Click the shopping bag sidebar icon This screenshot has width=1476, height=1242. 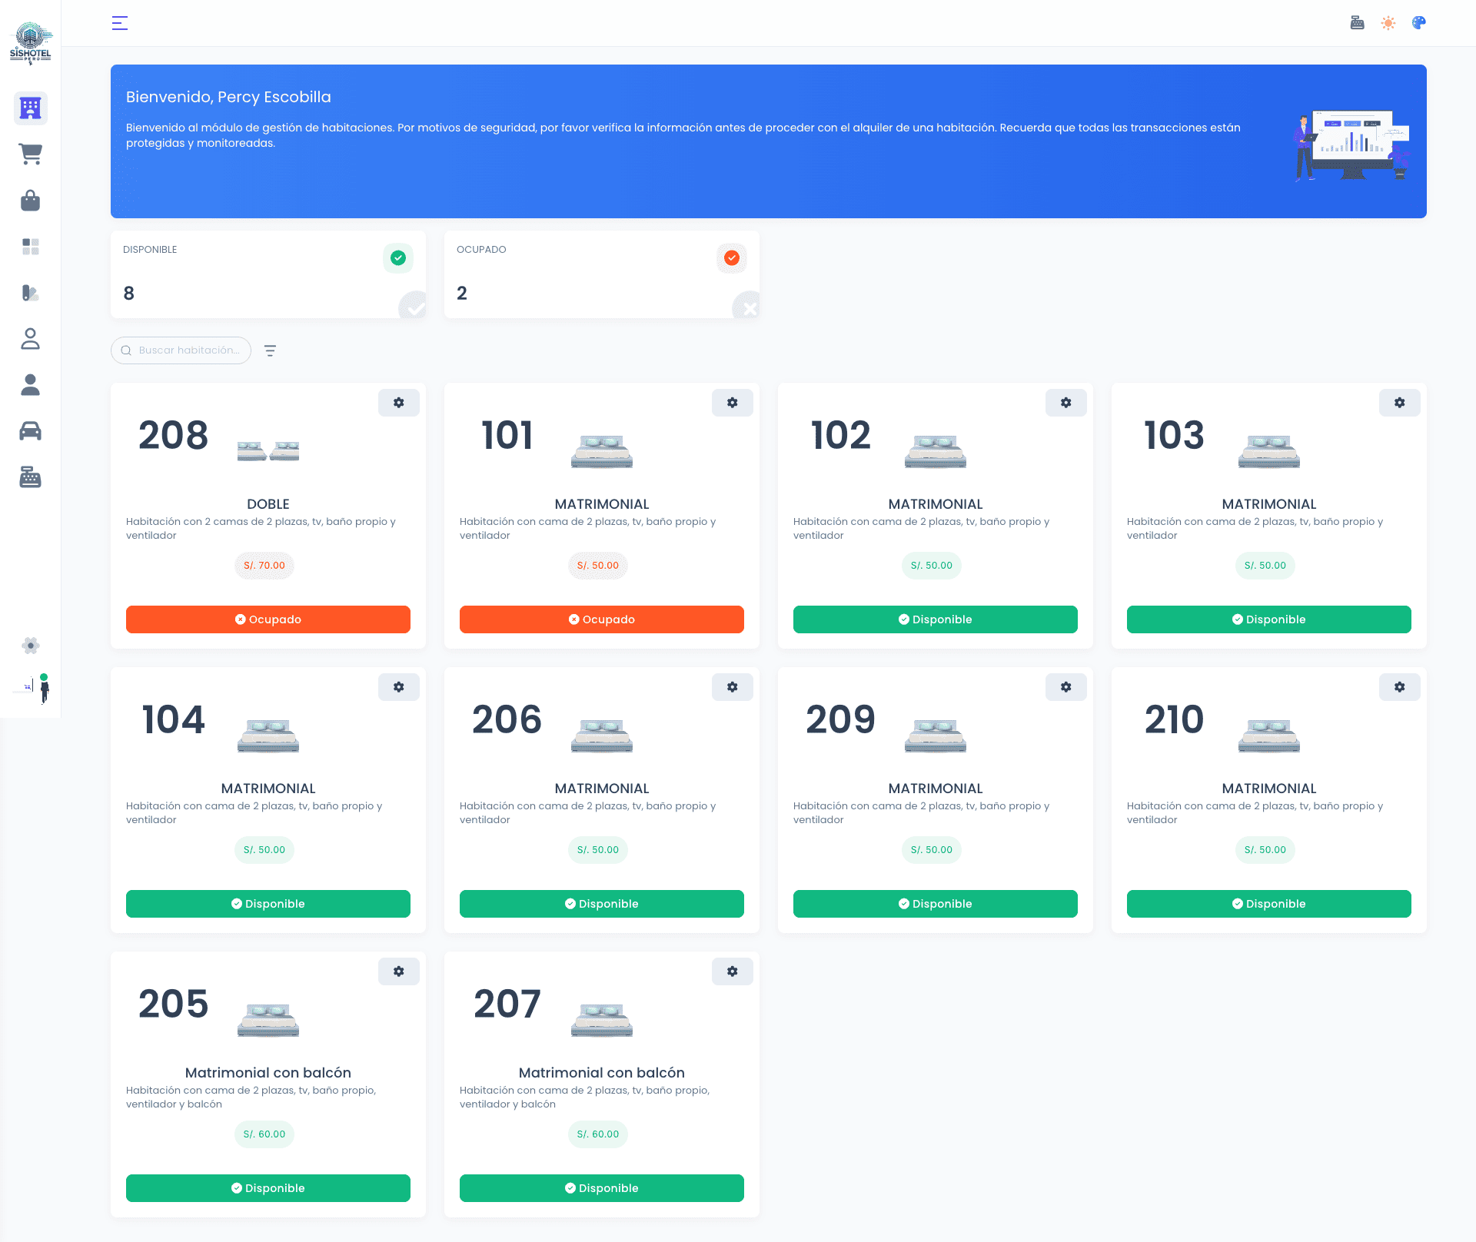[x=30, y=201]
